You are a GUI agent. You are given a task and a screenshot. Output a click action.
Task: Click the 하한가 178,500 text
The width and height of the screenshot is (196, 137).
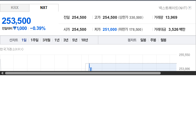(x=130, y=29)
